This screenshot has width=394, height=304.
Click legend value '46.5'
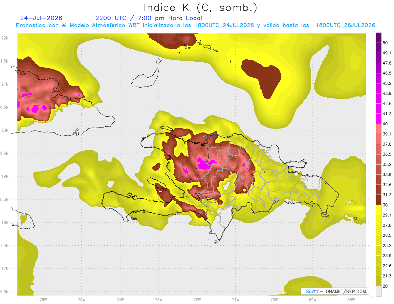pyautogui.click(x=386, y=73)
